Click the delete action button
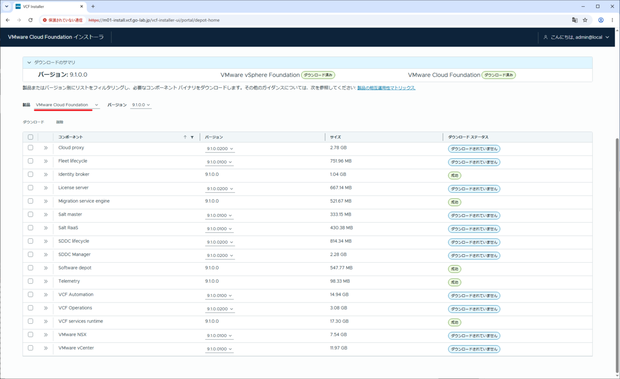The height and width of the screenshot is (379, 620). 60,122
